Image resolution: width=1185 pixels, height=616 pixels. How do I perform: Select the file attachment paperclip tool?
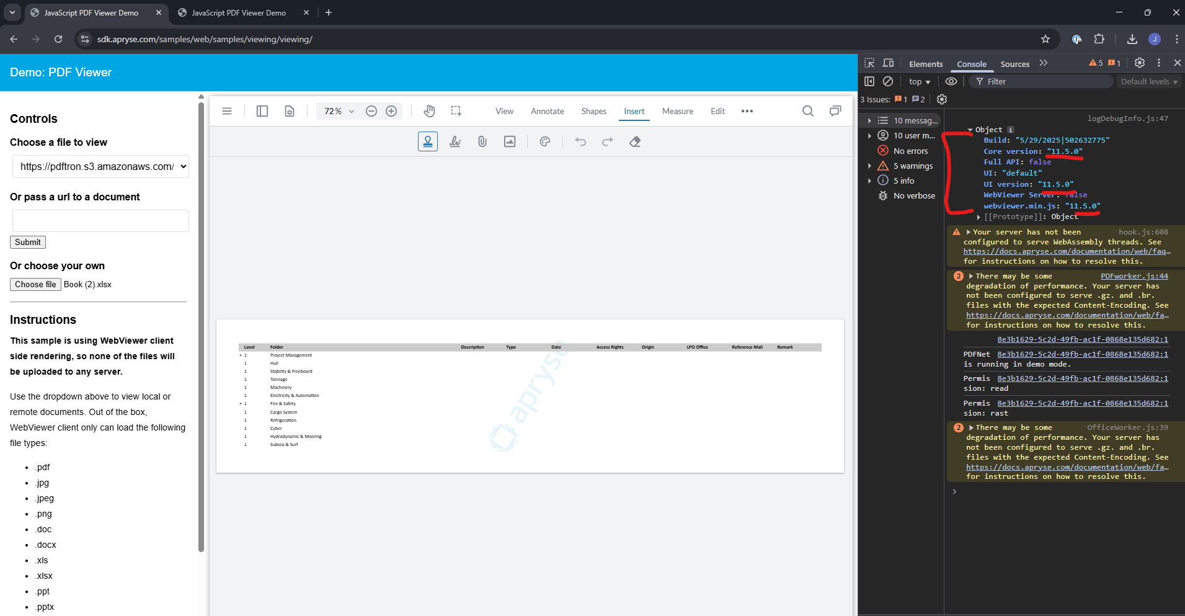[482, 141]
